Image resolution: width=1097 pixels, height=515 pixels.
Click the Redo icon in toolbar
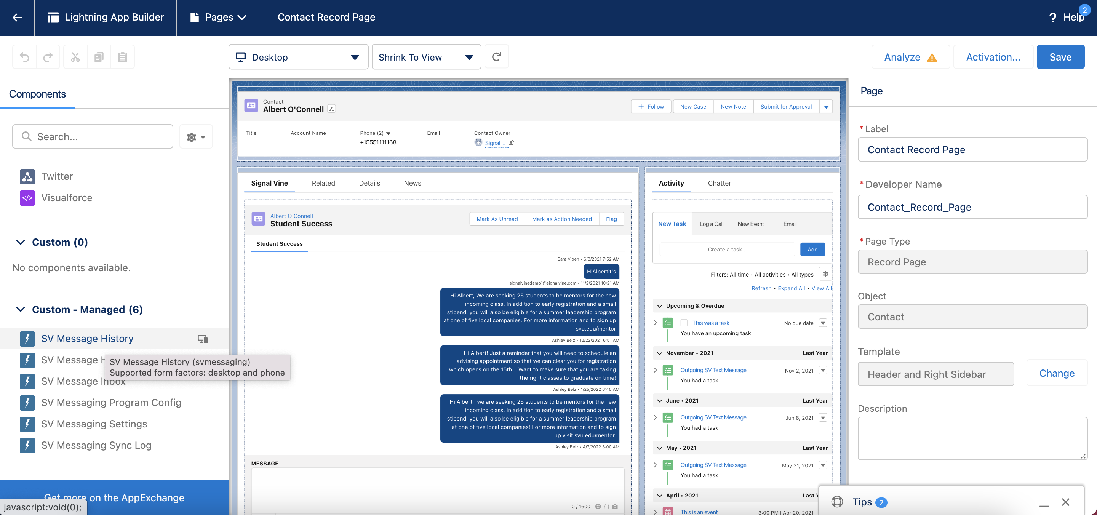click(x=48, y=57)
